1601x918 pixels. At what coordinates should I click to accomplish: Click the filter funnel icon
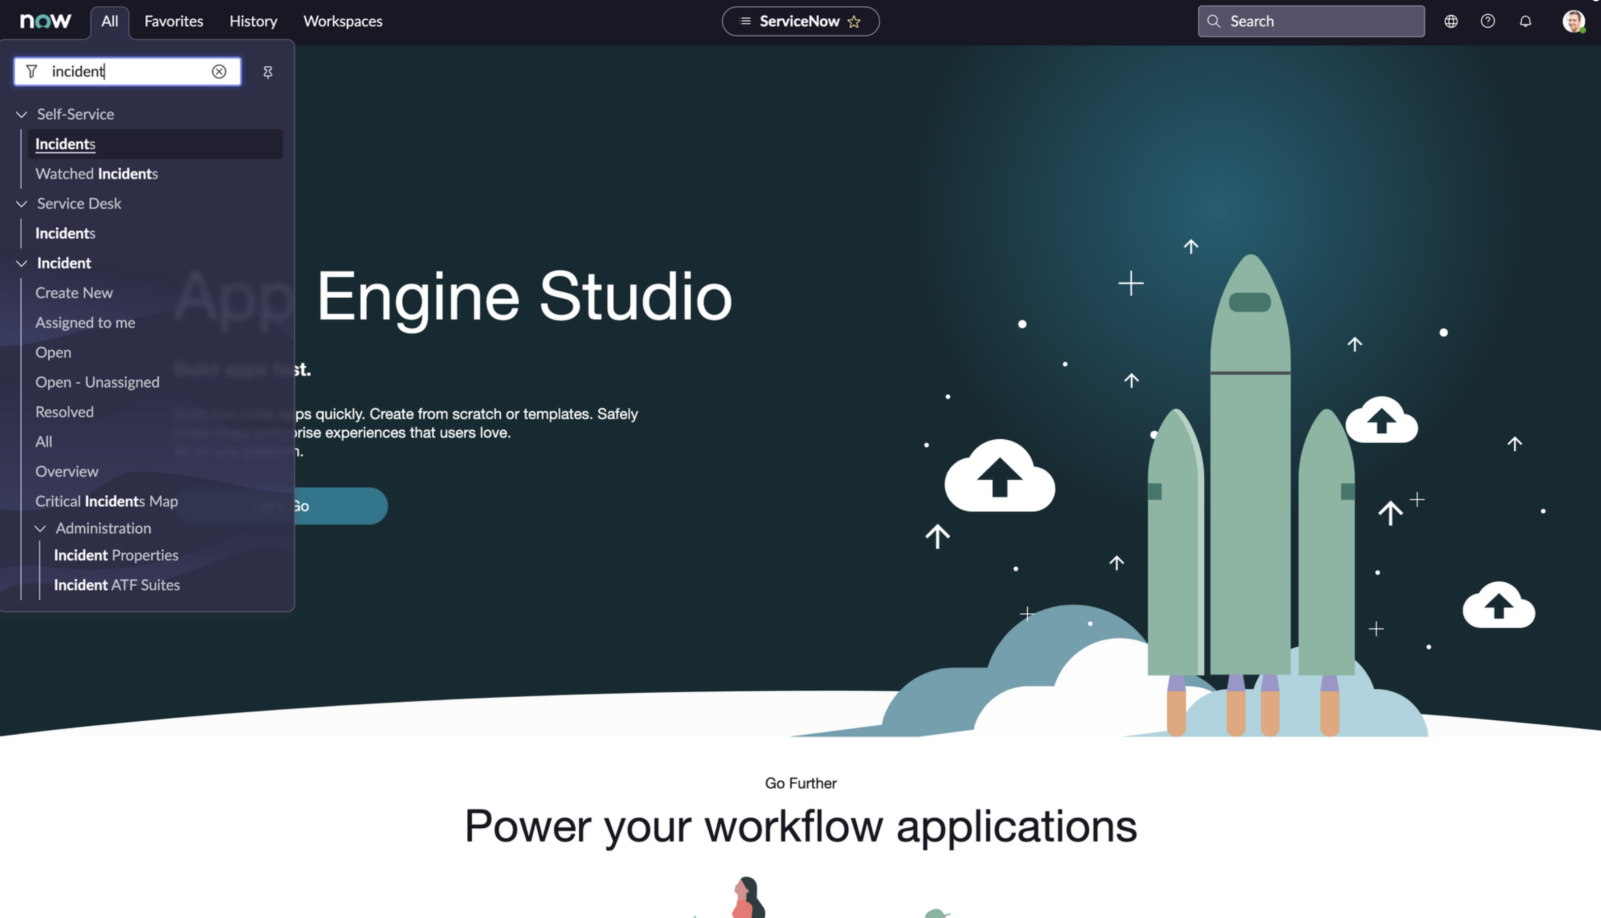coord(32,71)
